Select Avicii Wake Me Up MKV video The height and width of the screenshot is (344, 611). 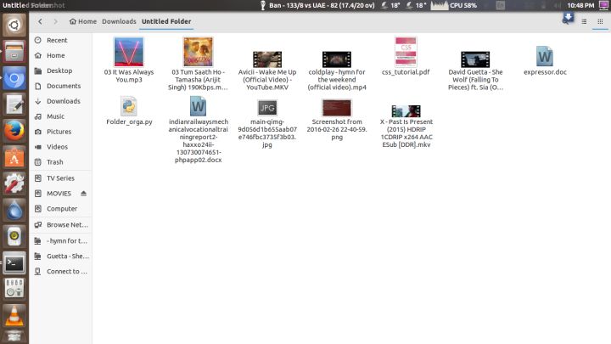click(x=267, y=70)
